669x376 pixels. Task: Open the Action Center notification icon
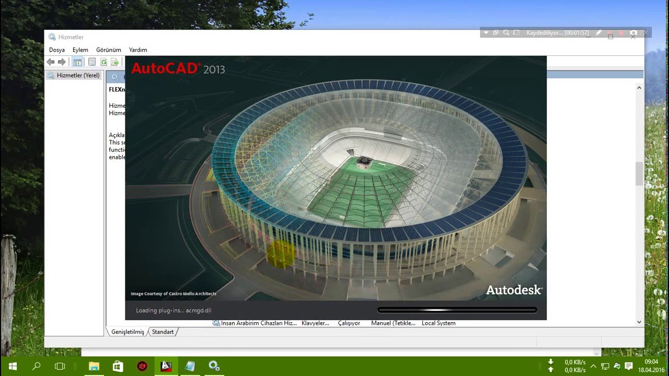tap(629, 366)
